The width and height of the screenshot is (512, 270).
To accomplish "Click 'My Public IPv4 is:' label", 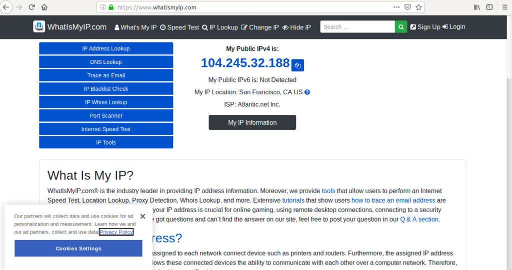I will click(252, 49).
